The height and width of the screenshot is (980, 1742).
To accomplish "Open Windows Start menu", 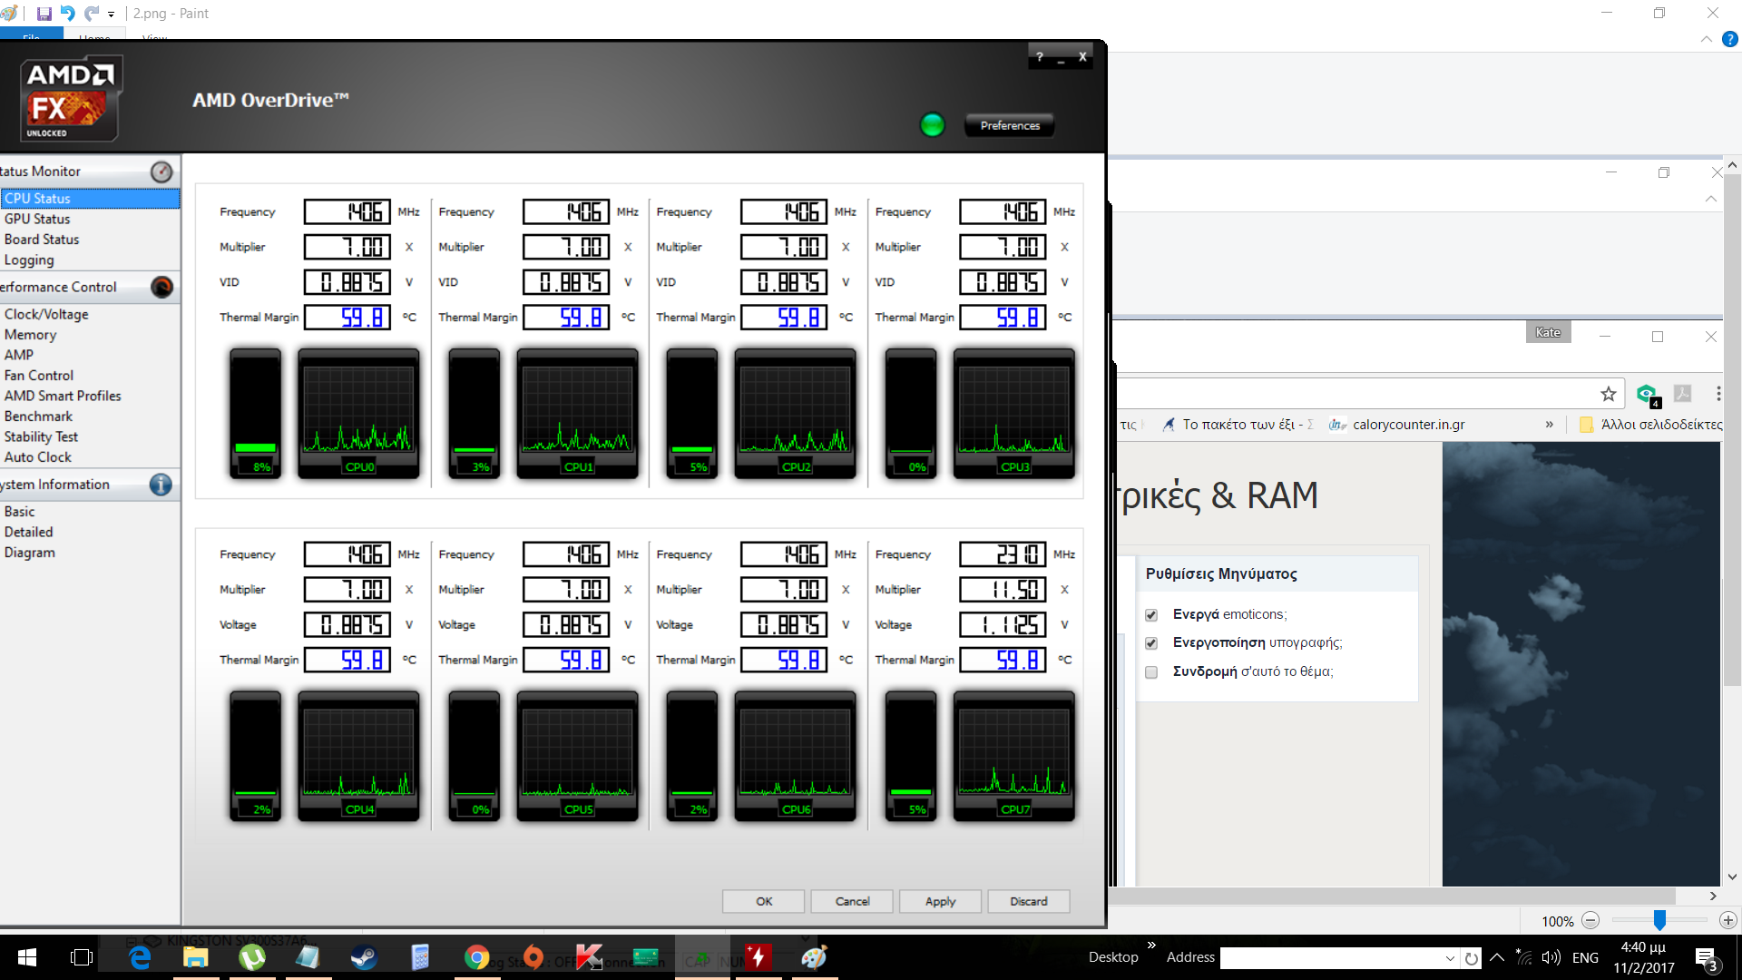I will [x=26, y=957].
